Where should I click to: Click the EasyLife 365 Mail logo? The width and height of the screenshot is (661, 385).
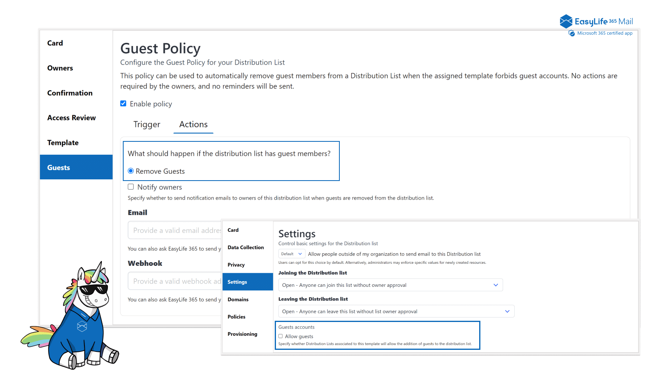point(596,21)
